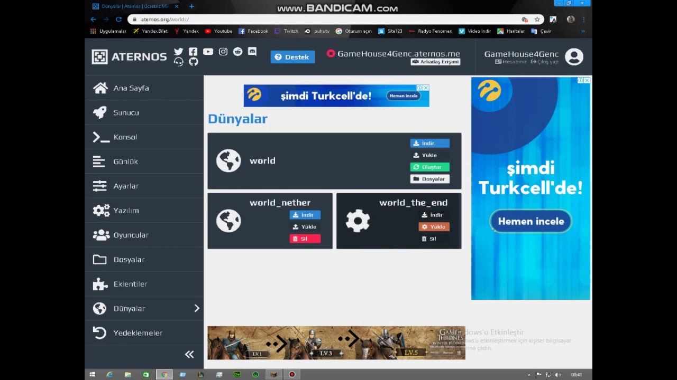This screenshot has width=677, height=380.
Task: Select Dünyalar in the sidebar
Action: tap(144, 308)
